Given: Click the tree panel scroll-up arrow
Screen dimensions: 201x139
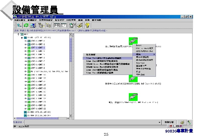Looking at the screenshot, I should pos(71,34).
